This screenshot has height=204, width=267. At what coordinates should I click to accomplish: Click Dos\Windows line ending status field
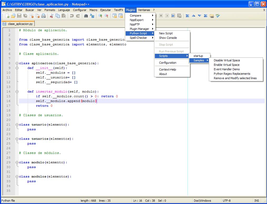(206, 201)
